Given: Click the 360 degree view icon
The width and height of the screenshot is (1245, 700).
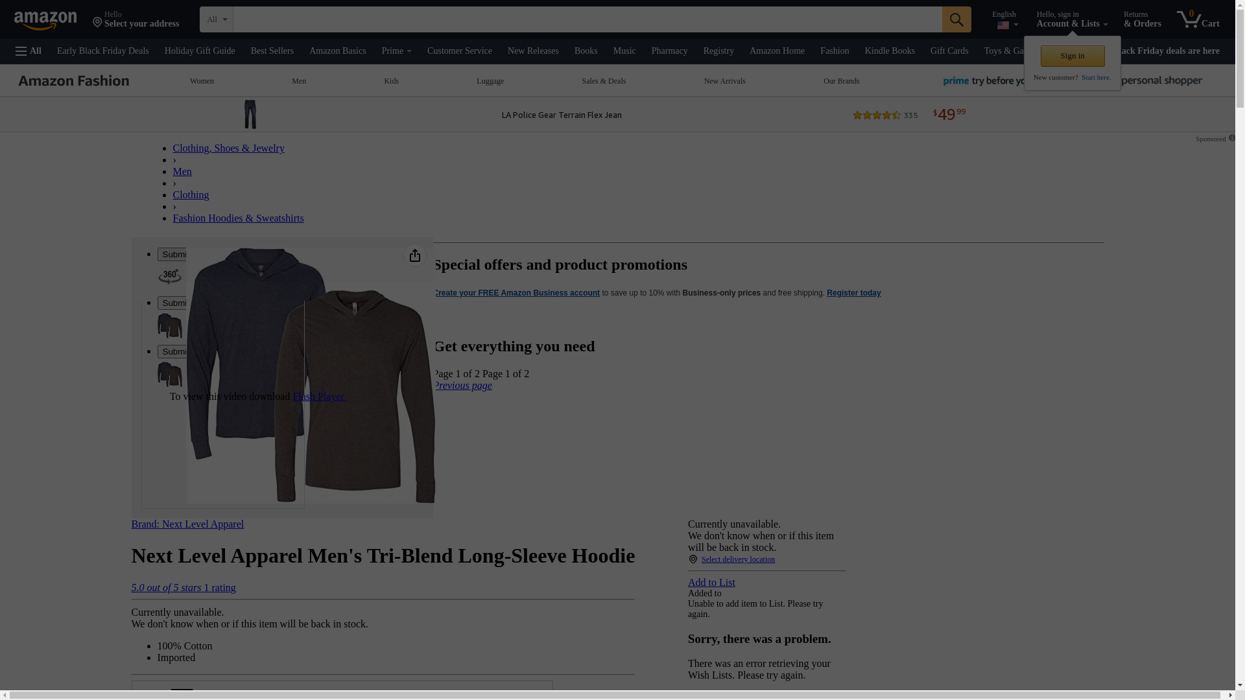Looking at the screenshot, I should [170, 277].
